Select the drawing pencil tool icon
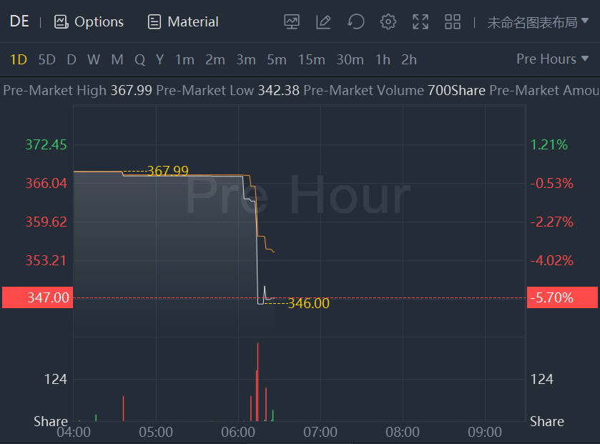The height and width of the screenshot is (444, 600). (x=323, y=22)
